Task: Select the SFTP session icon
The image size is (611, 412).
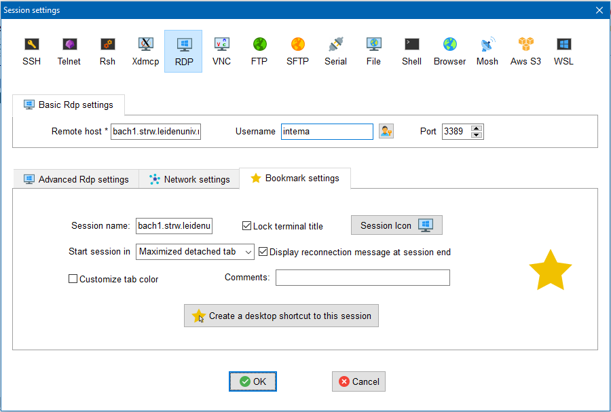Action: [297, 51]
